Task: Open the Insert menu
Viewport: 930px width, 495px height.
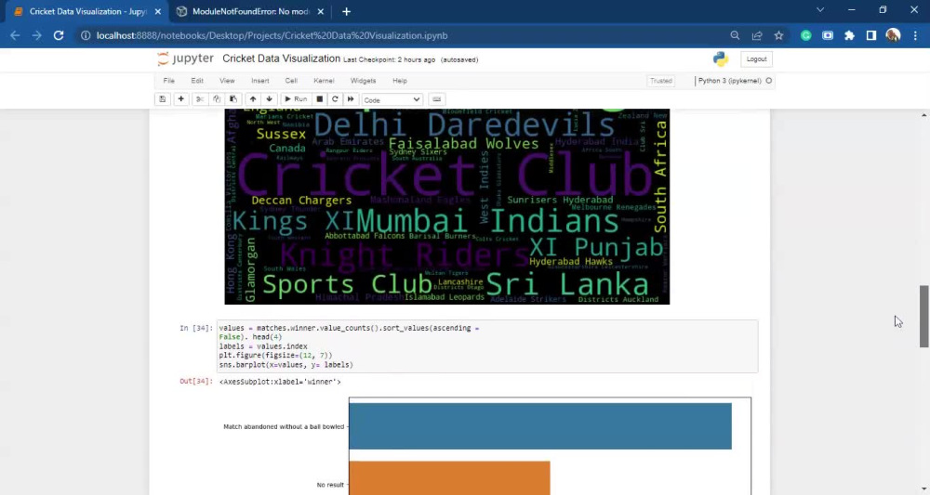Action: point(259,81)
